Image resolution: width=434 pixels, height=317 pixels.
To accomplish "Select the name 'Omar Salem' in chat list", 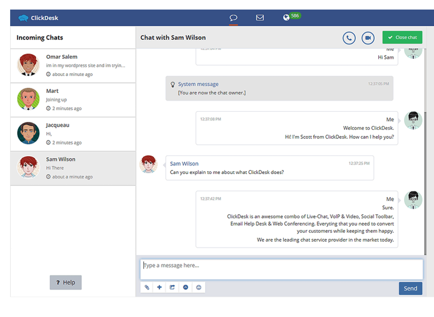I will point(62,57).
